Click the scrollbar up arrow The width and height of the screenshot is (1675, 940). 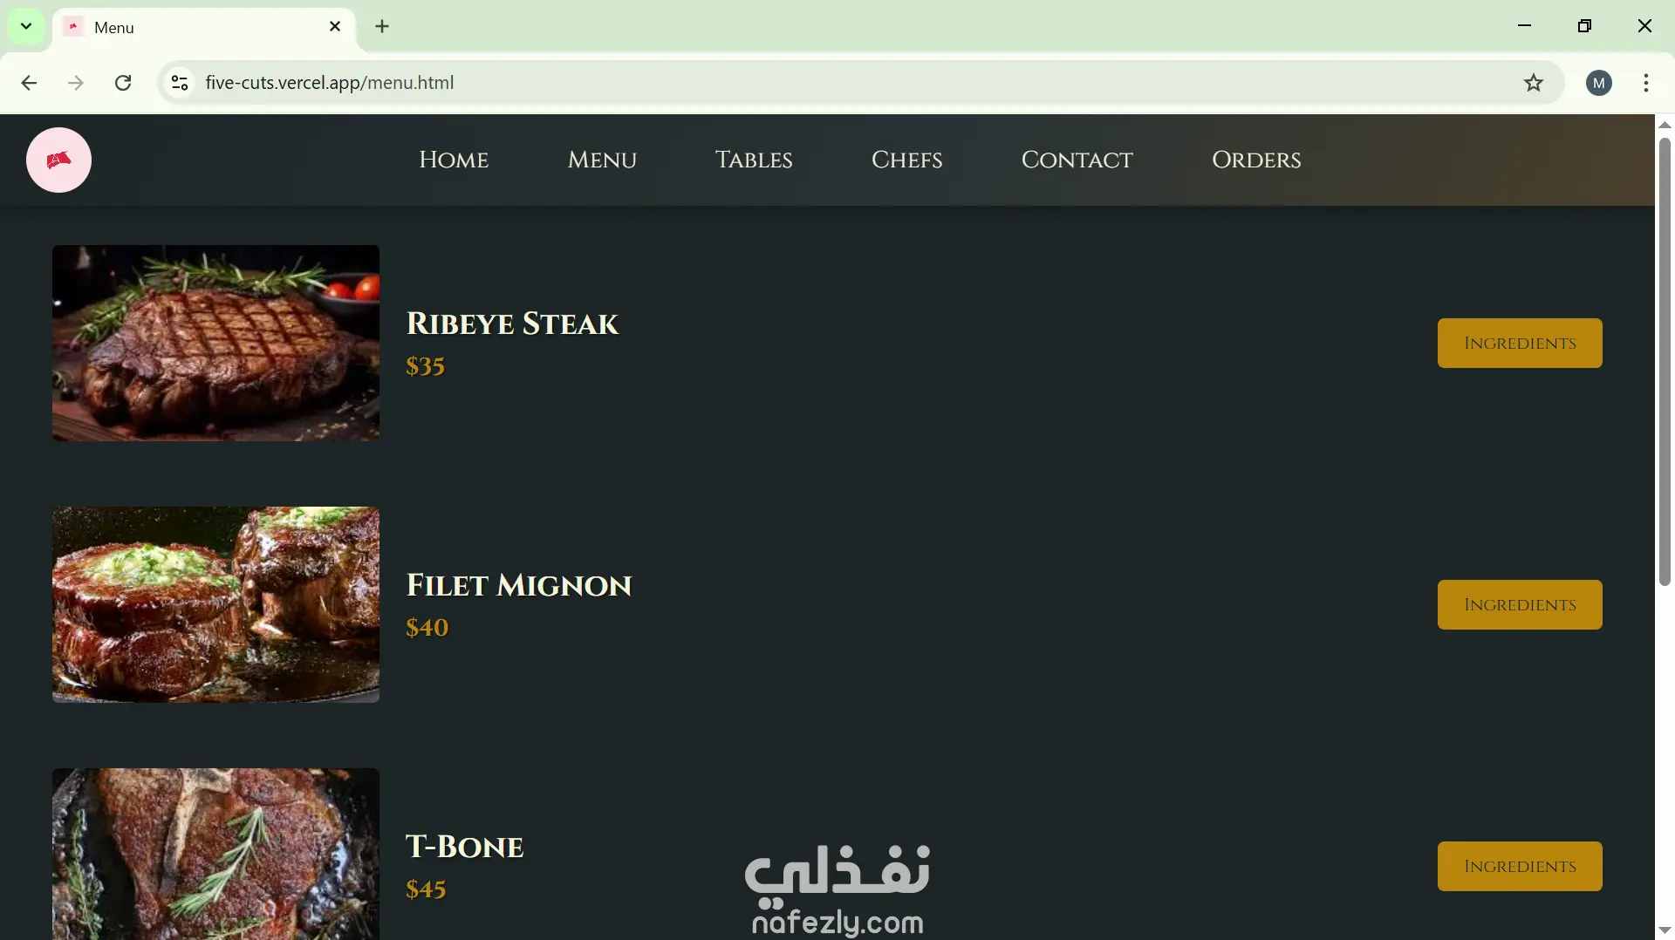click(1665, 125)
